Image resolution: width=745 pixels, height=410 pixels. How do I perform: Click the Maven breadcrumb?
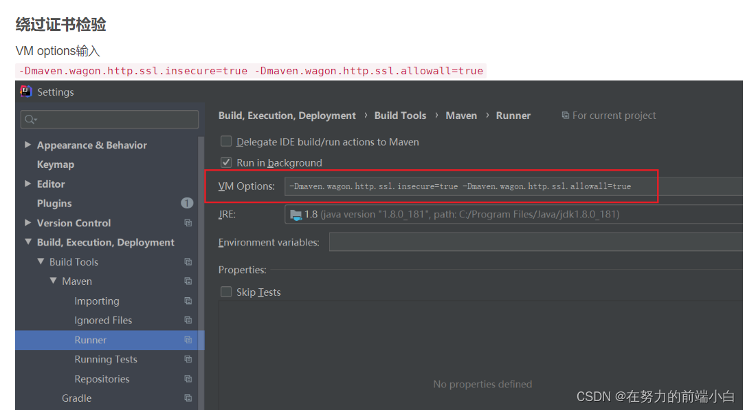coord(461,116)
